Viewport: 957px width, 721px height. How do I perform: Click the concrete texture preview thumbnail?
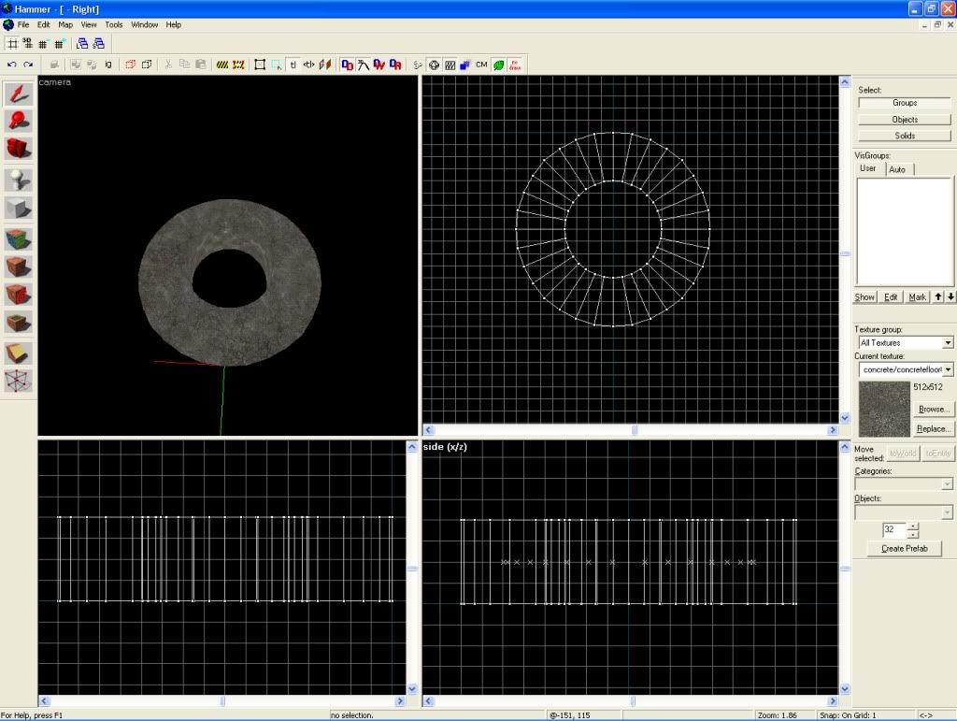pos(883,408)
